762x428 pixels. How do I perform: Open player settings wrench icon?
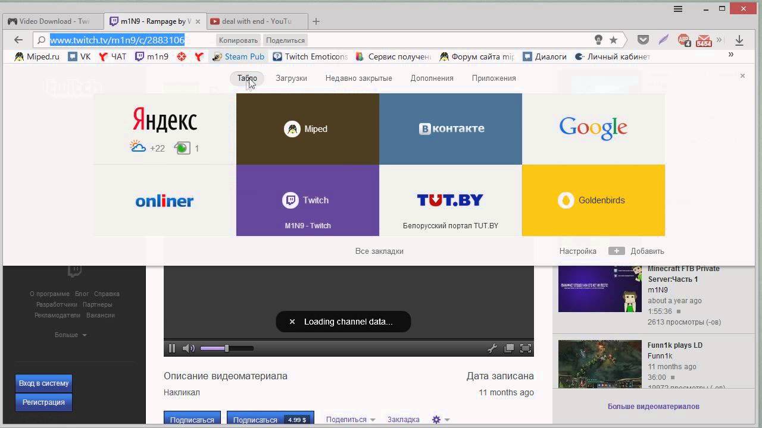pos(492,348)
